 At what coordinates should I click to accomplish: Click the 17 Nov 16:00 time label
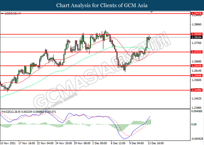coord(27,143)
